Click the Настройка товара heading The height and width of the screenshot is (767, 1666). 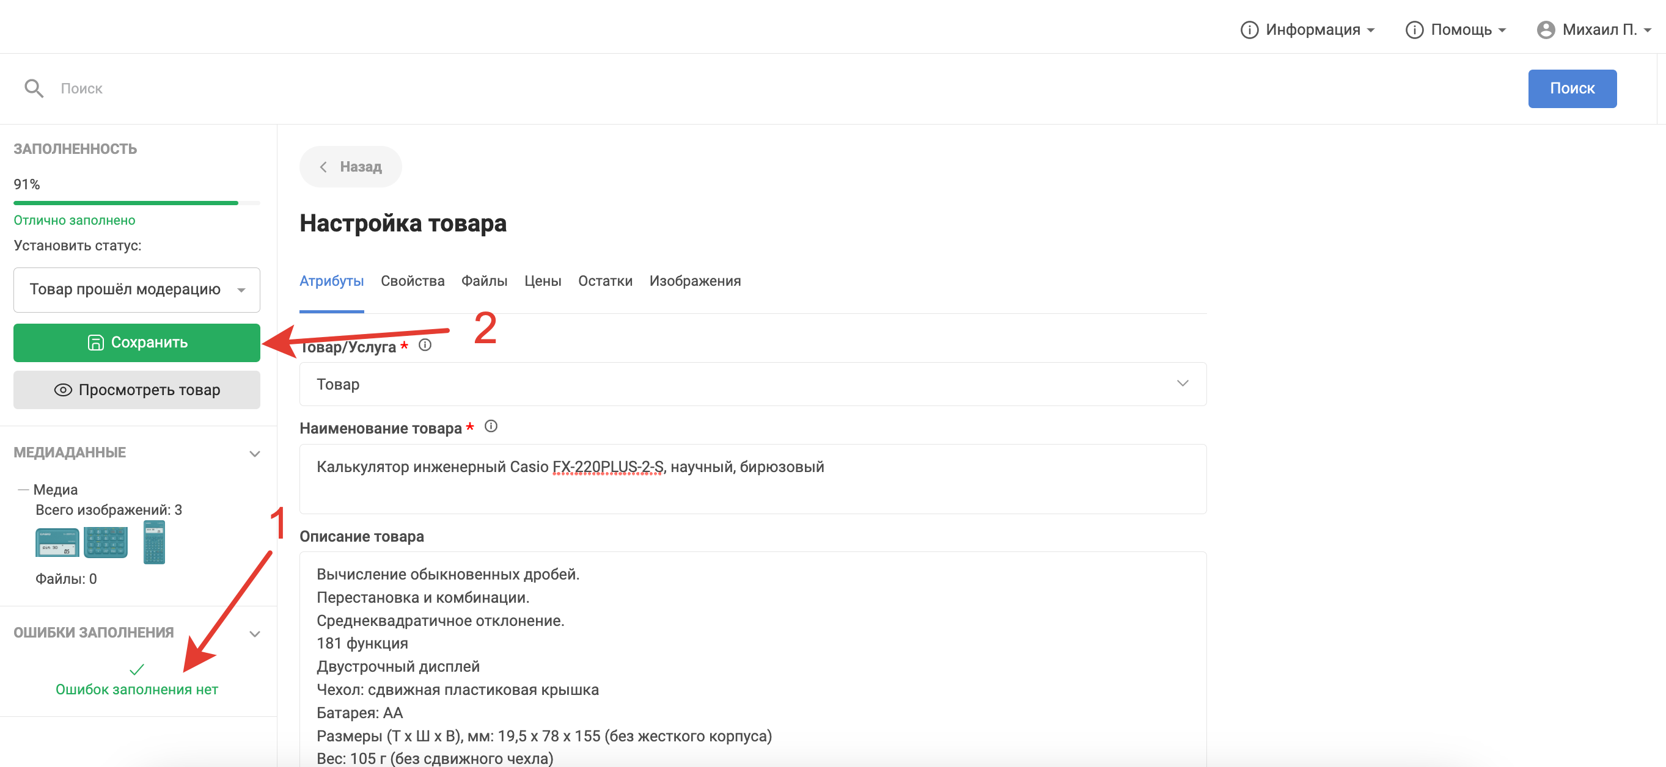(x=403, y=223)
